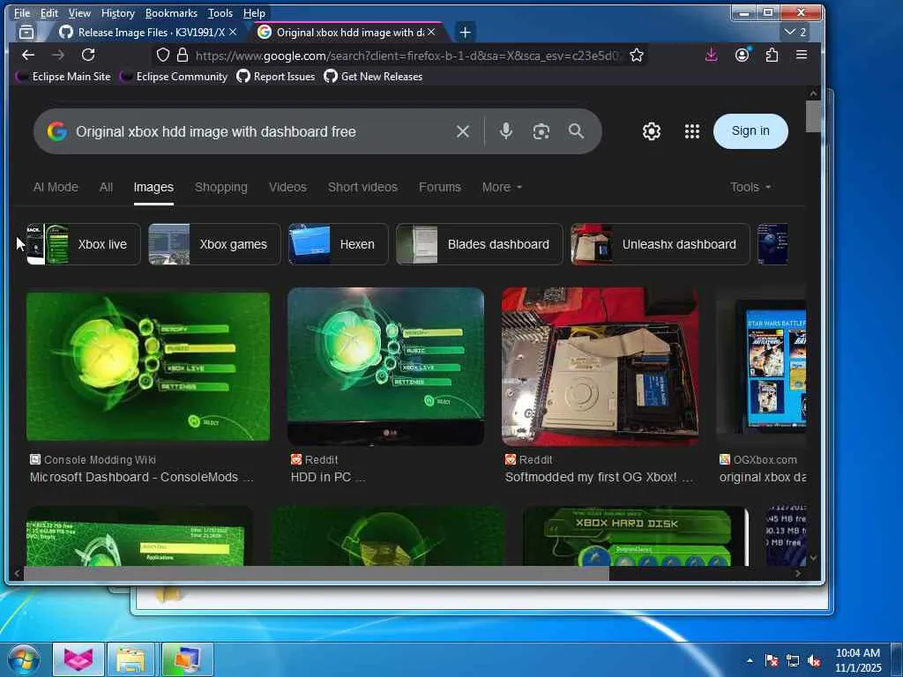This screenshot has width=903, height=677.
Task: Switch to Videos results
Action: (x=287, y=187)
